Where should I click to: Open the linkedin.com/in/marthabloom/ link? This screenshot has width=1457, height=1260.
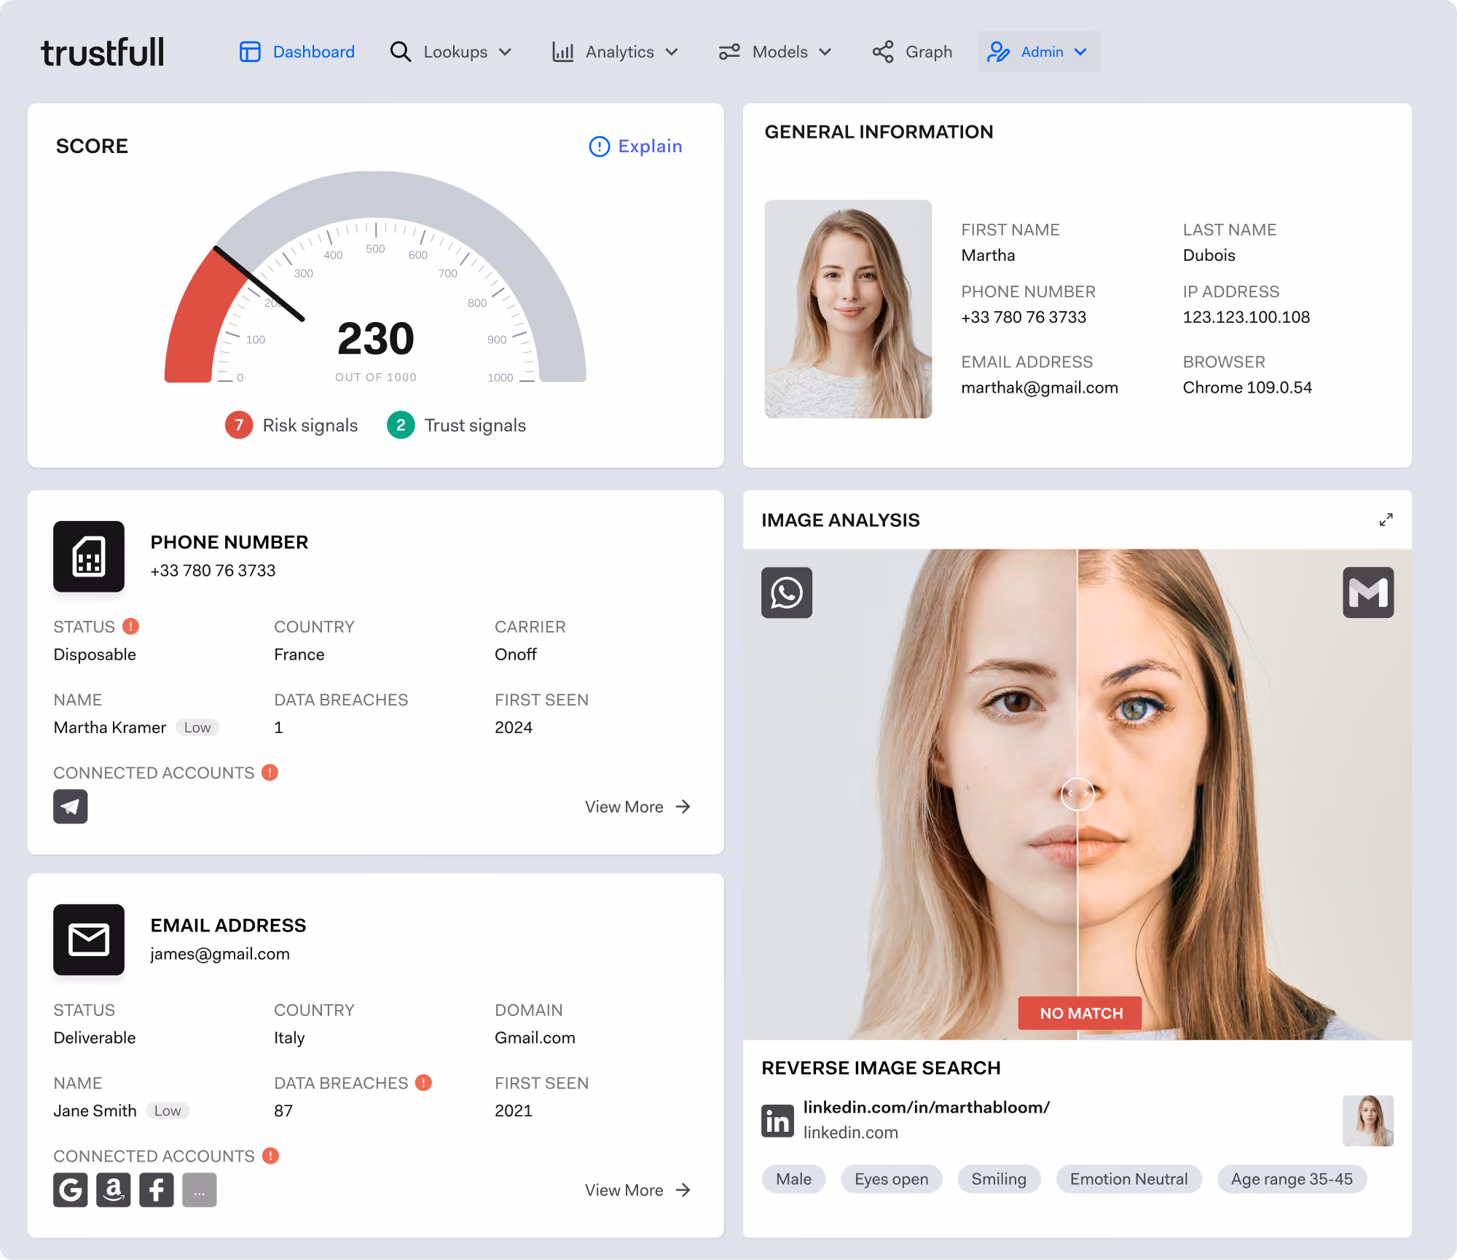click(x=927, y=1107)
